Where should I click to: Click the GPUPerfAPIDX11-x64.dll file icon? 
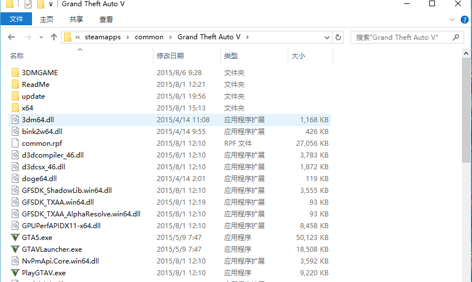click(15, 225)
